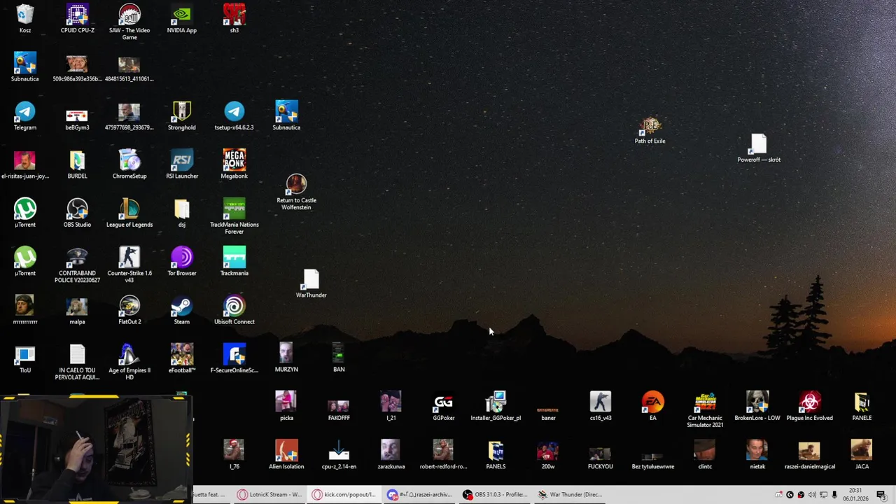This screenshot has height=504, width=896.
Task: Open the Ubisoft Connect shortcut
Action: pos(234,310)
